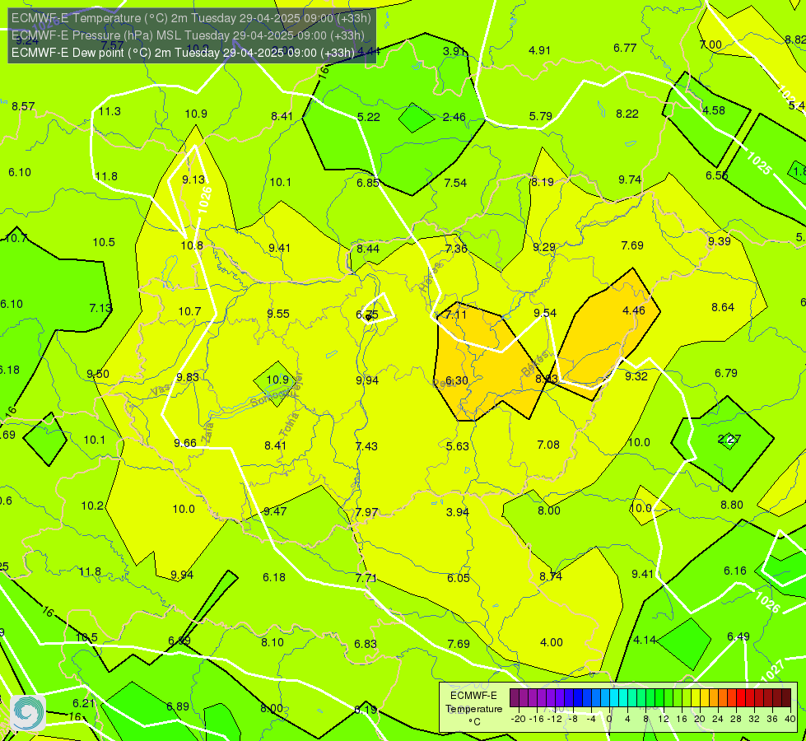Click the dew point value 8.44

pyautogui.click(x=368, y=249)
